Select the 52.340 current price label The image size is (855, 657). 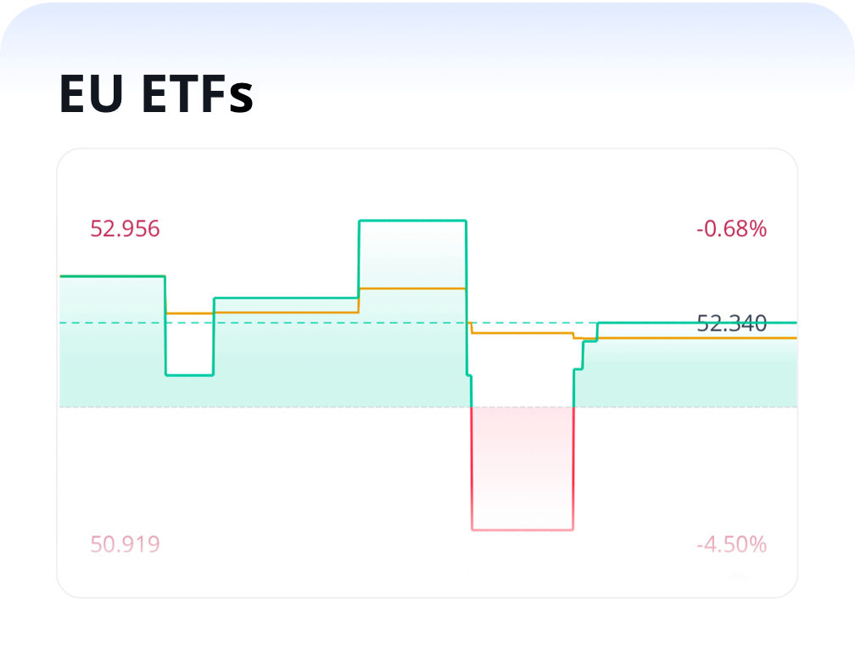[731, 323]
